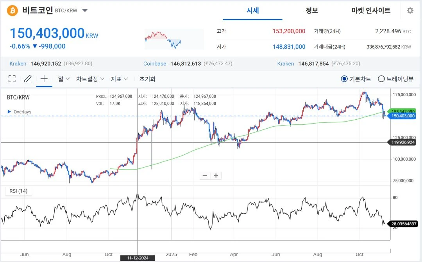Click the 119,926,924 crosshair price label

(402, 142)
